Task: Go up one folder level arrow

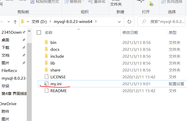Action: pos(15,22)
